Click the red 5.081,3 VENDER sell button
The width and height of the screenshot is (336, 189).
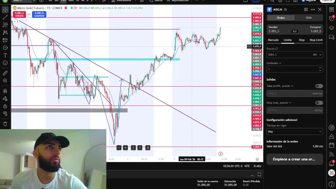(19, 14)
